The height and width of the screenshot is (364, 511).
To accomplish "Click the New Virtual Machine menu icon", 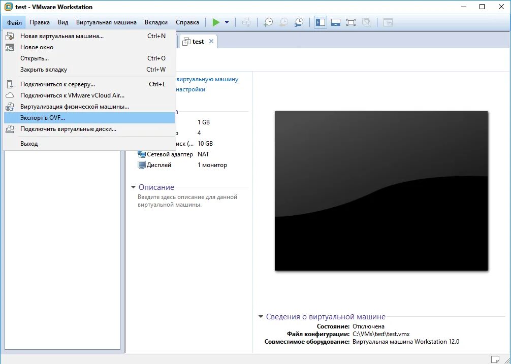I will 10,36.
